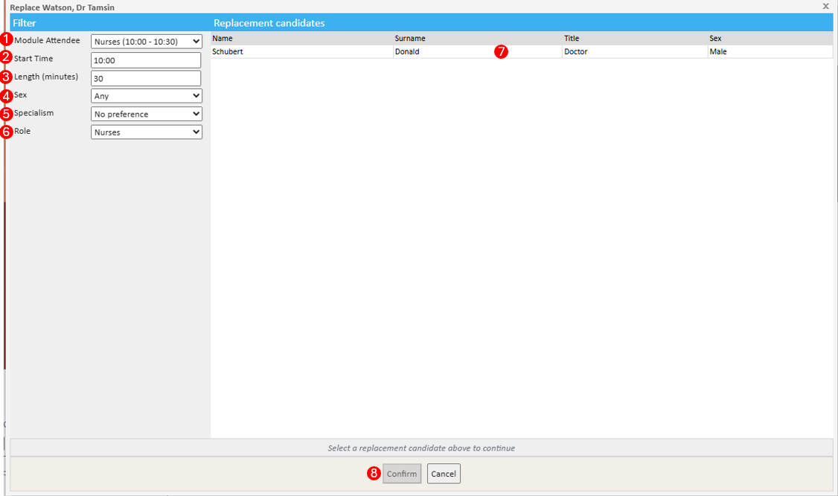Click red marker 1 beside Module Attendee

click(x=7, y=40)
